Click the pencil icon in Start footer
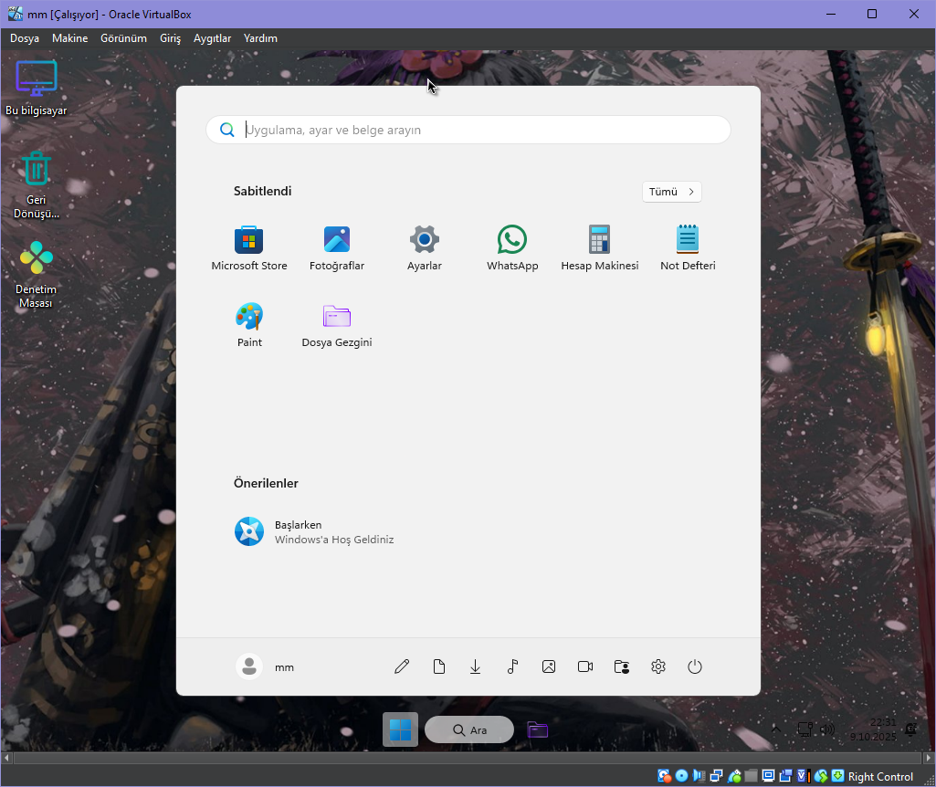This screenshot has height=787, width=936. coord(403,666)
